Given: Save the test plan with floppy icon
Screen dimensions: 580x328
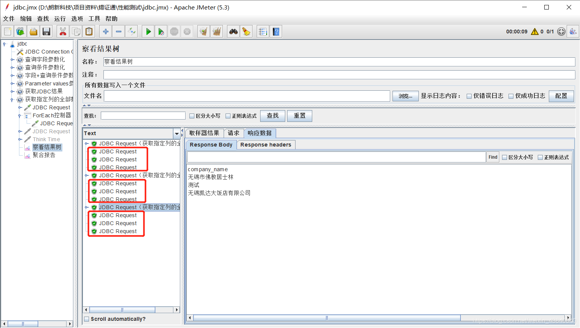Looking at the screenshot, I should (x=46, y=32).
